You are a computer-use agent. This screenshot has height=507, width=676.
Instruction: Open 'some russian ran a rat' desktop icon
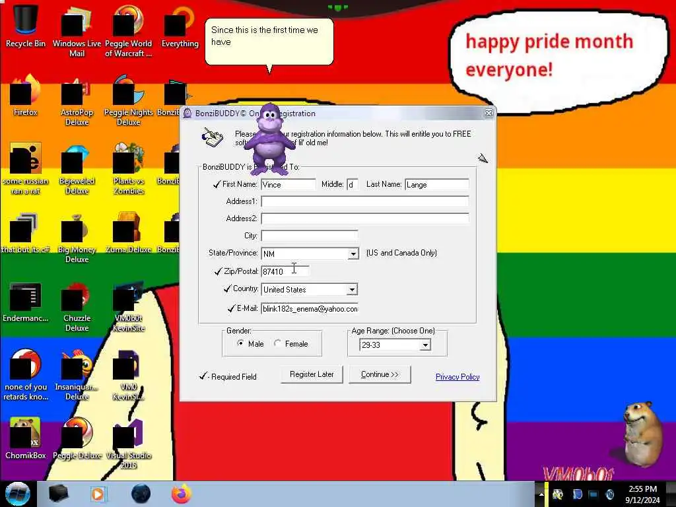26,169
